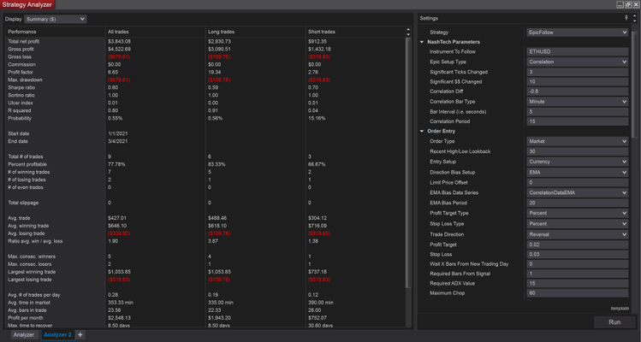Image resolution: width=641 pixels, height=342 pixels.
Task: Collapse the NashTech Parameters section
Action: (422, 42)
